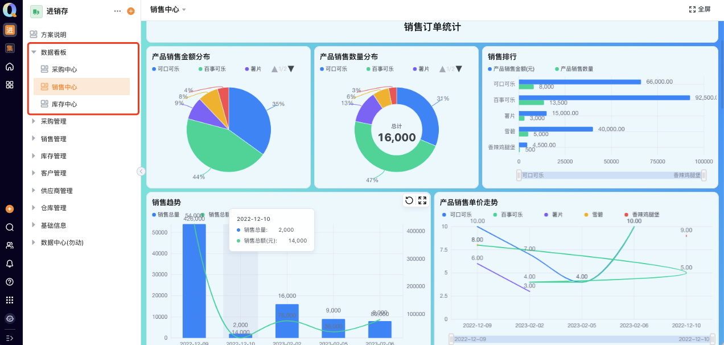Click the green 进销存 app icon
The width and height of the screenshot is (724, 345).
click(x=36, y=11)
